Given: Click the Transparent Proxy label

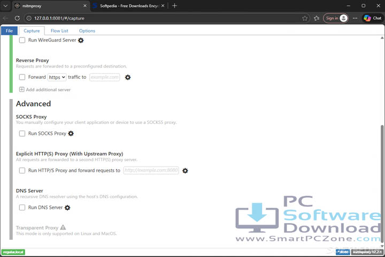Looking at the screenshot, I should [x=37, y=228].
